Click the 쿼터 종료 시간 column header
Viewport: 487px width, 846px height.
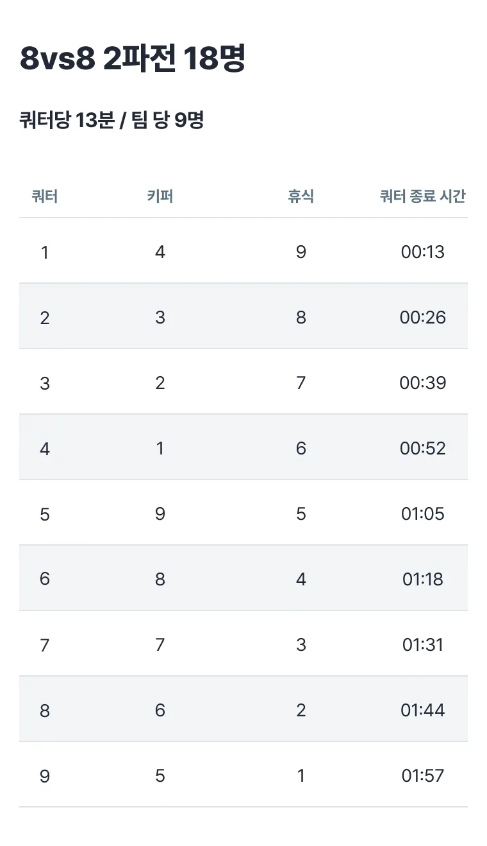click(x=422, y=196)
